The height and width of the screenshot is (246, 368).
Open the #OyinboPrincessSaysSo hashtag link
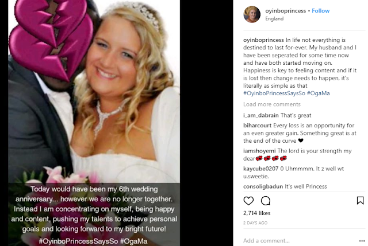coord(274,93)
